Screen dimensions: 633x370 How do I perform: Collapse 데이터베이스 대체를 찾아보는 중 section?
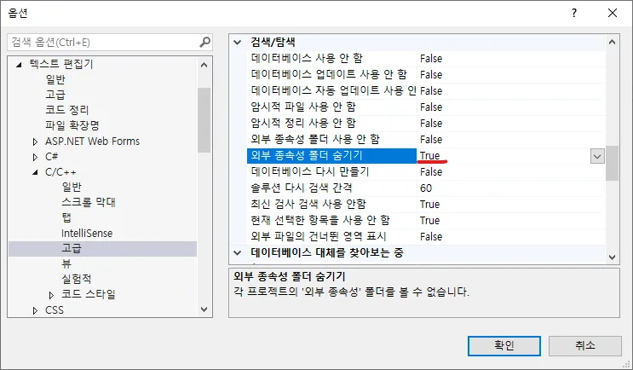point(239,253)
